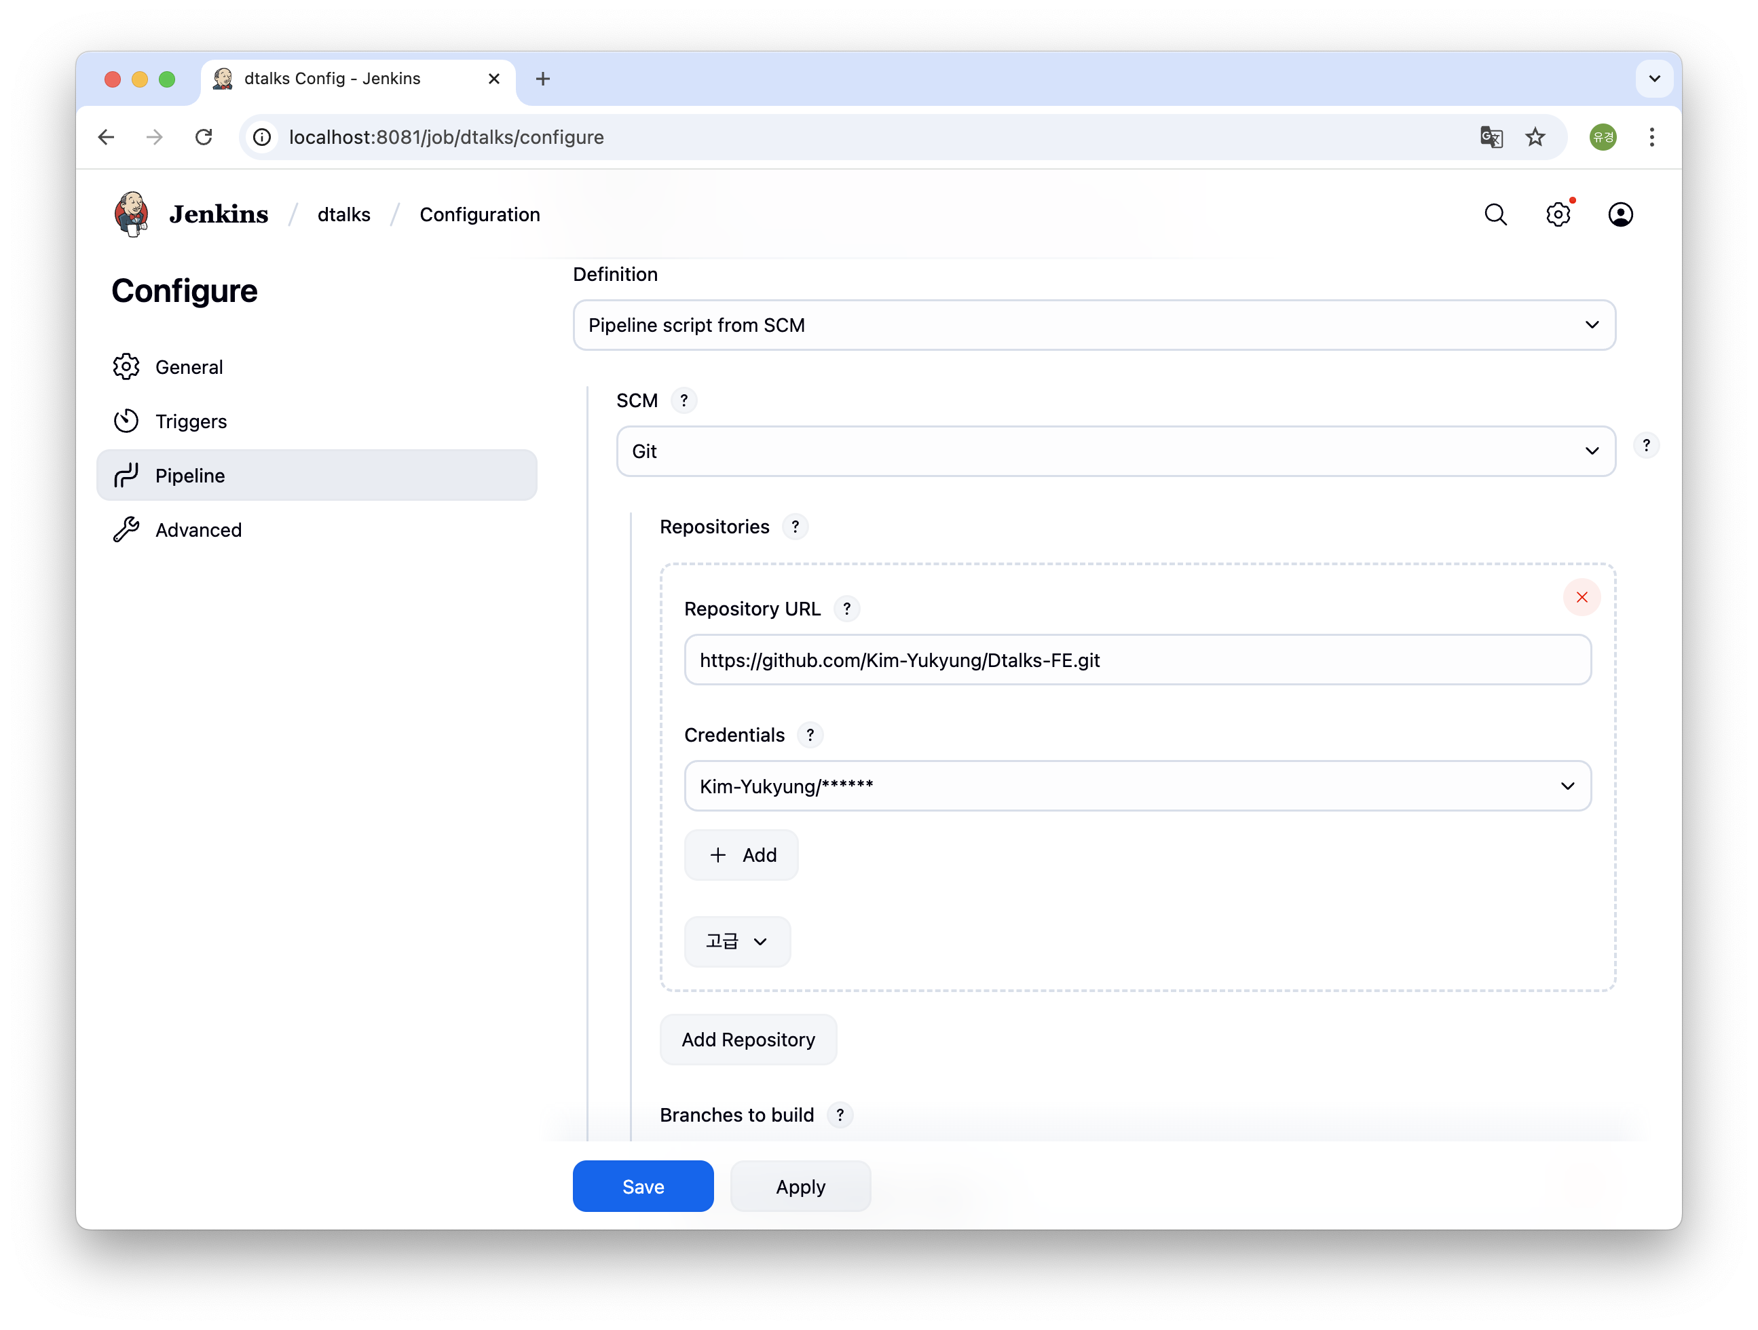1758x1330 pixels.
Task: Go to Triggers section in sidebar
Action: (191, 422)
